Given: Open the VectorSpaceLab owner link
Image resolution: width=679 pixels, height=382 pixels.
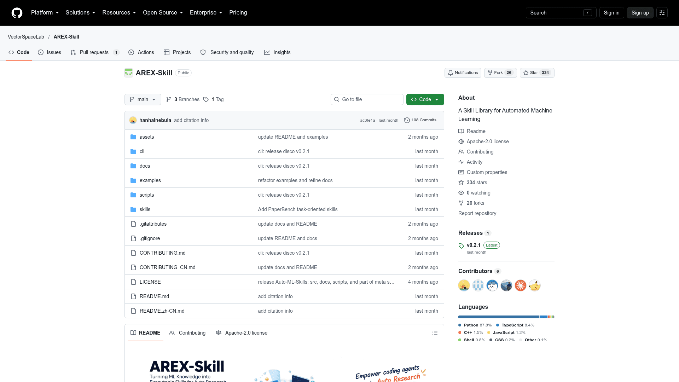Looking at the screenshot, I should [x=26, y=37].
